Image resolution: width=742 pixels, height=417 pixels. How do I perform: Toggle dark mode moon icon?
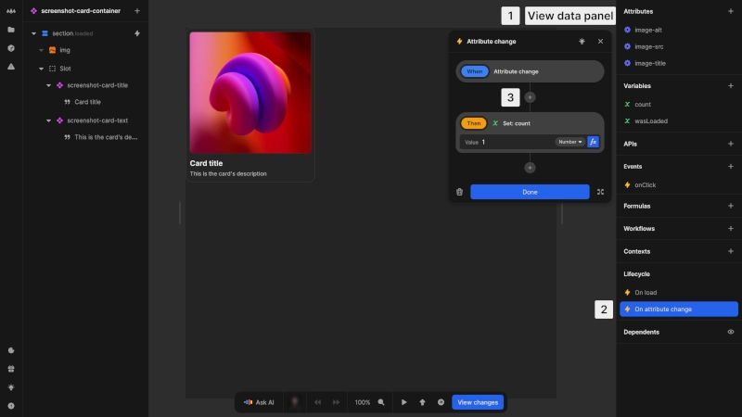[11, 350]
